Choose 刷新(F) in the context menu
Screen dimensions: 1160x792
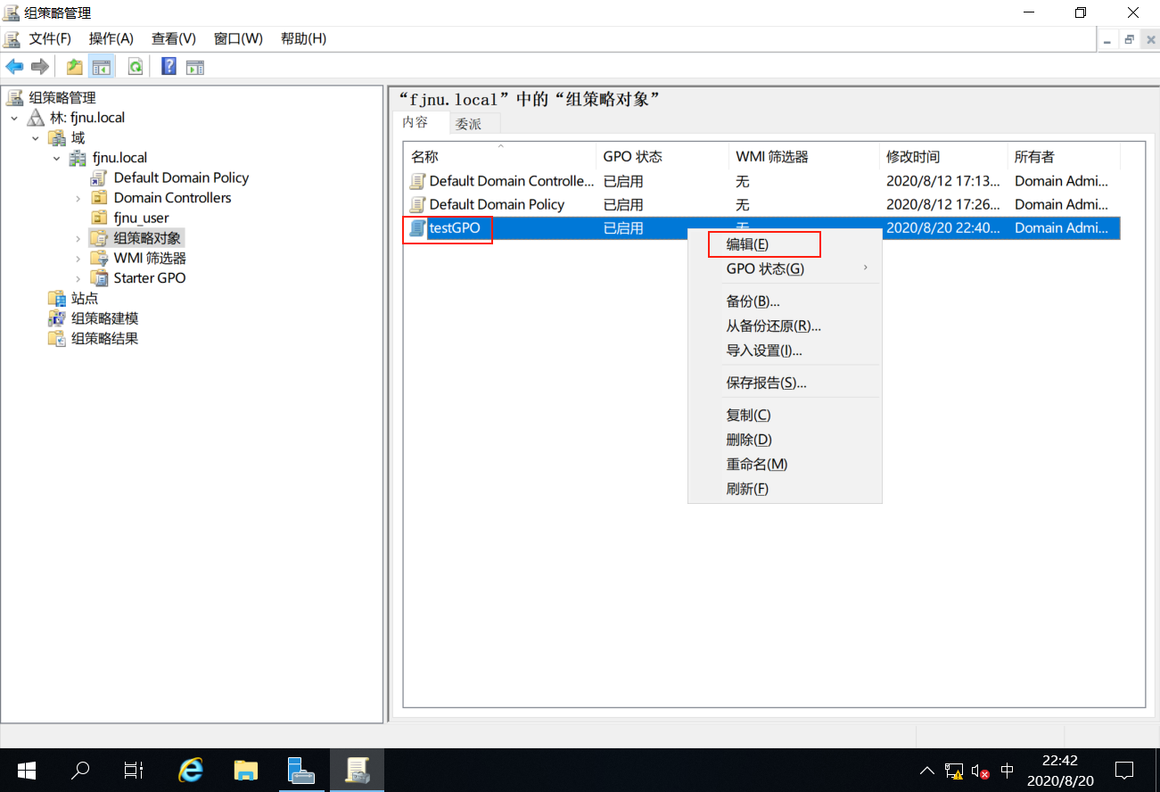pos(785,489)
